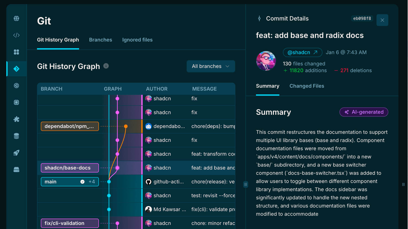Launch the rocket deploy panel
The height and width of the screenshot is (229, 408).
(16, 152)
